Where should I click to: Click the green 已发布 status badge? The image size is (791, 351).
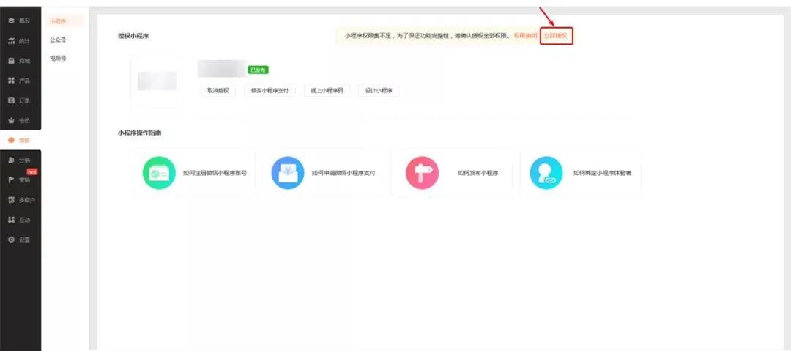coord(259,70)
